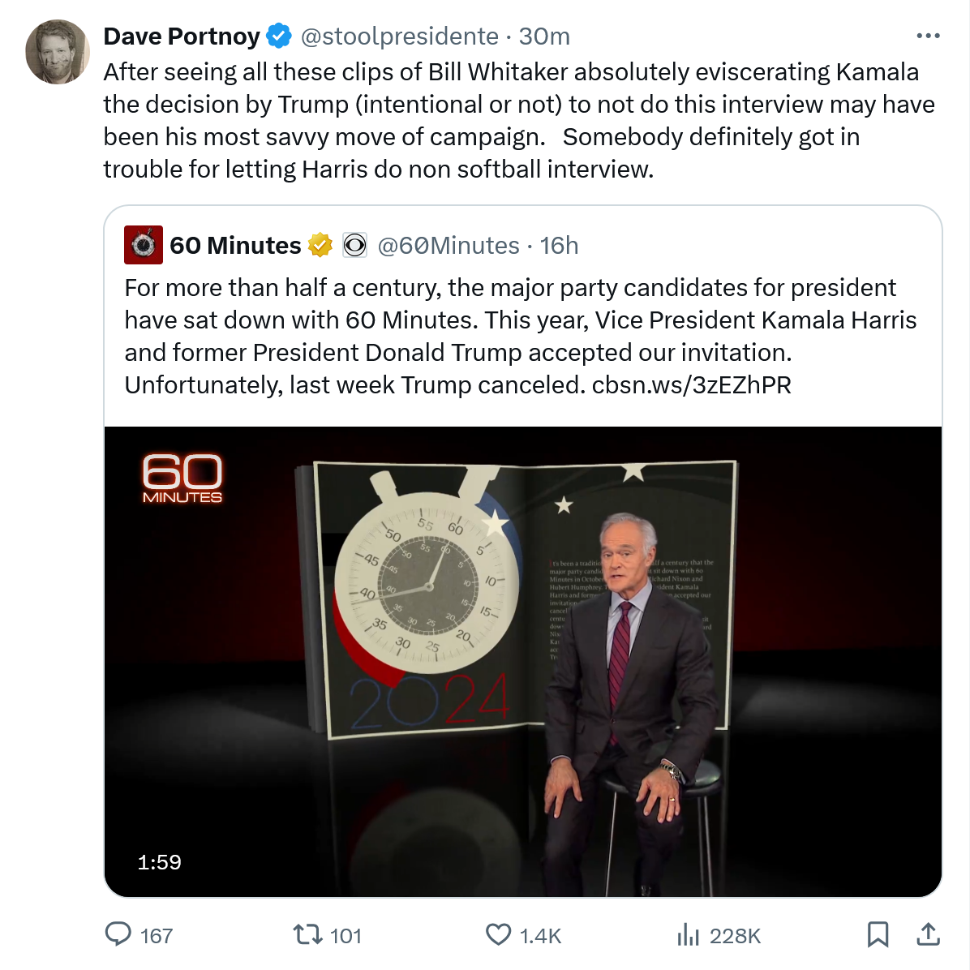This screenshot has height=970, width=970.
Task: Open the three-dot more options menu
Action: pyautogui.click(x=928, y=36)
